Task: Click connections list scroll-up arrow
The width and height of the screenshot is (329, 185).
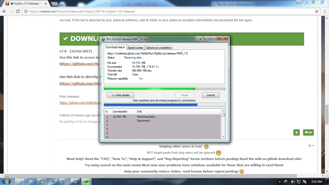Action: pos(223,111)
